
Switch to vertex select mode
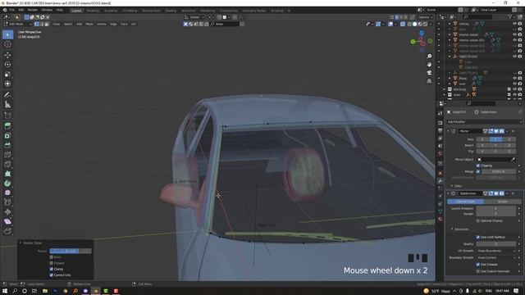pos(36,24)
